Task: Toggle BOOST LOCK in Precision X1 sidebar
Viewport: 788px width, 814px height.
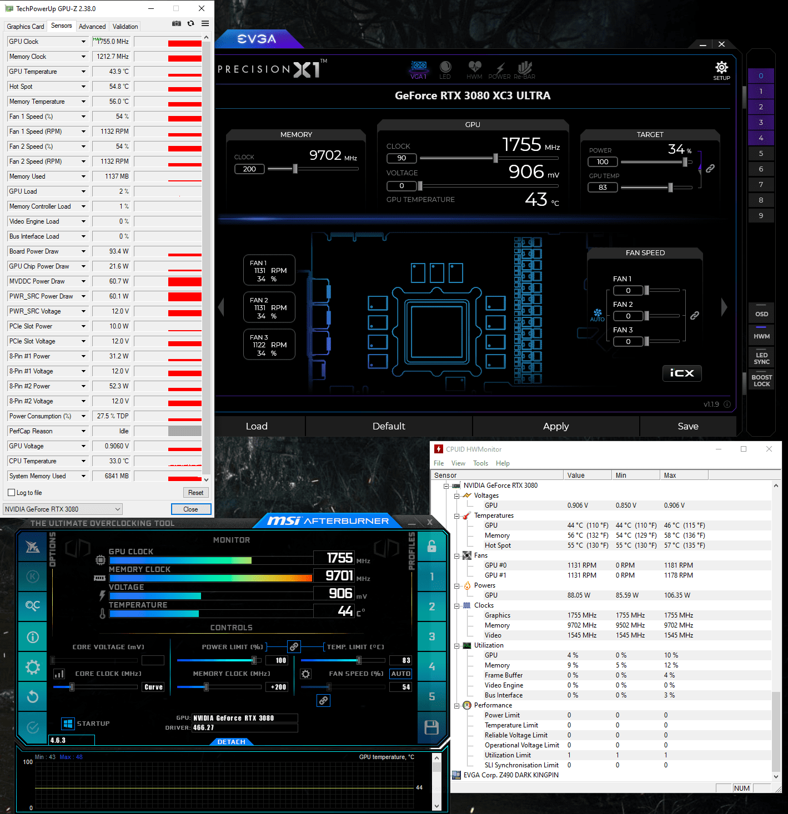Action: [x=761, y=380]
